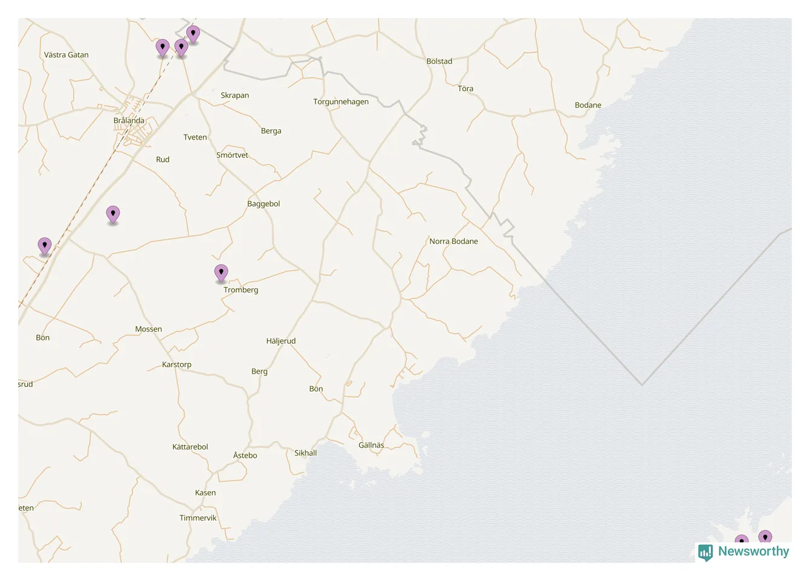Image resolution: width=810 pixels, height=581 pixels.
Task: Select the map pin southwest of Rud label
Action: point(113,215)
